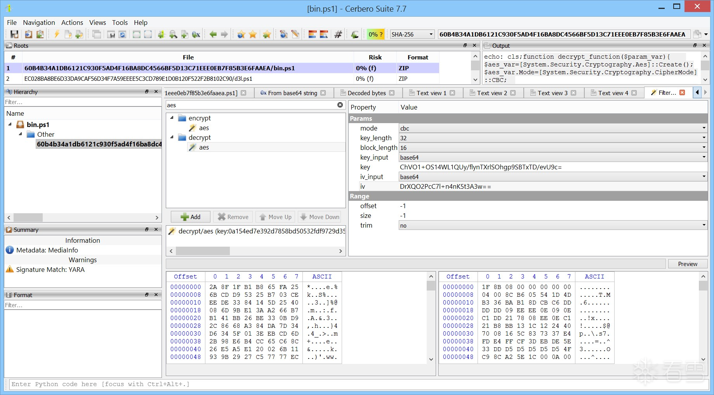Float the Hierarchy panel
Viewport: 714px width, 395px height.
[x=147, y=92]
